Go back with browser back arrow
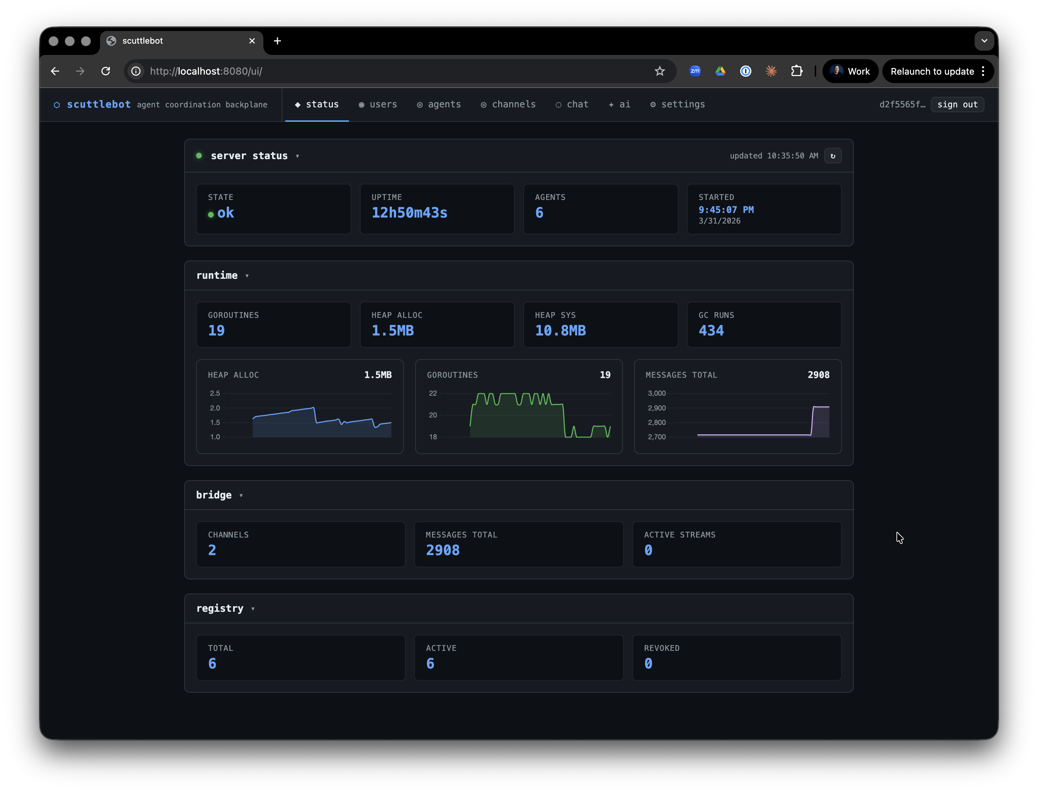This screenshot has width=1038, height=792. click(x=55, y=71)
